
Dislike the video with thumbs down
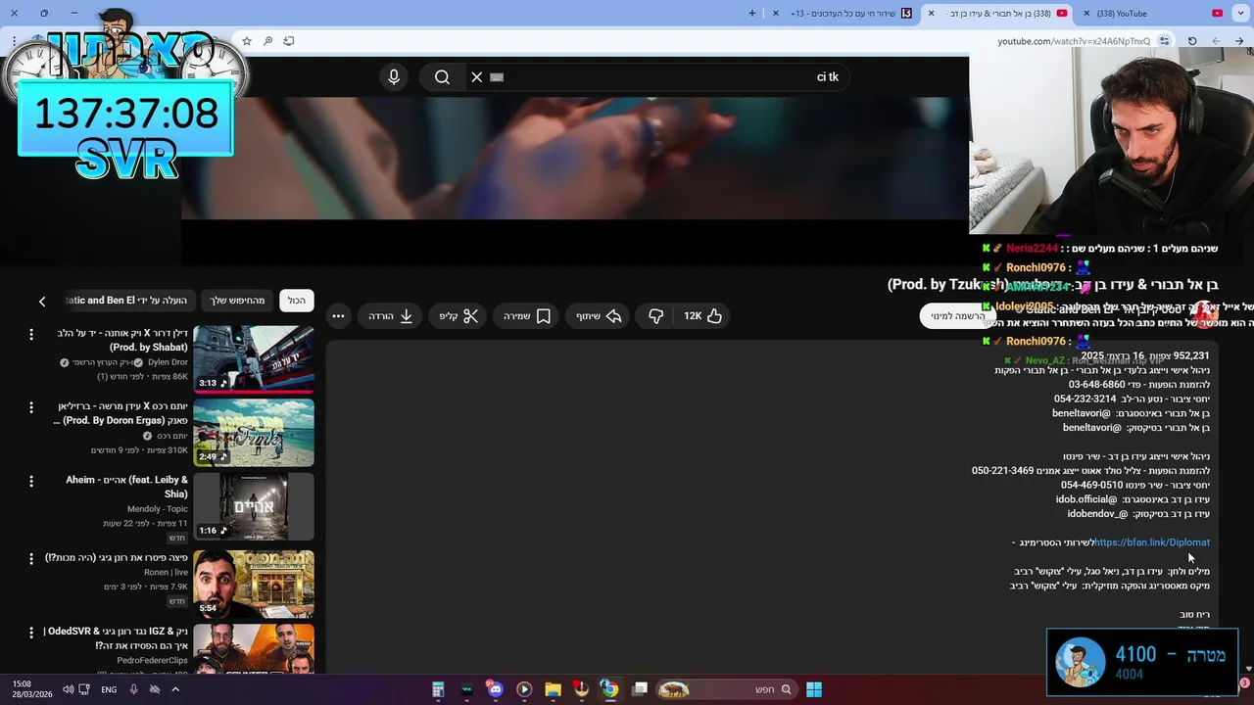pyautogui.click(x=656, y=316)
